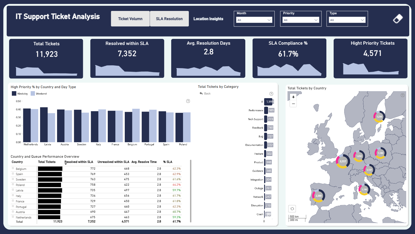Image resolution: width=415 pixels, height=234 pixels.
Task: Open help tooltip icon on bar chart
Action: pyautogui.click(x=188, y=101)
